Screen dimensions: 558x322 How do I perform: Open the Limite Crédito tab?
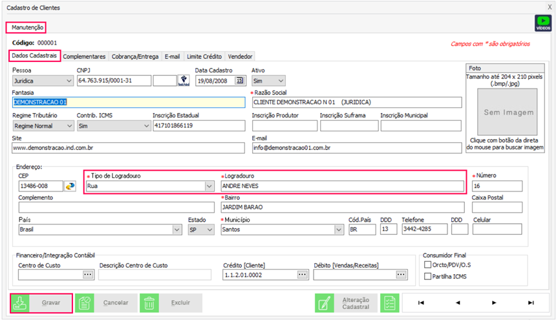[204, 57]
